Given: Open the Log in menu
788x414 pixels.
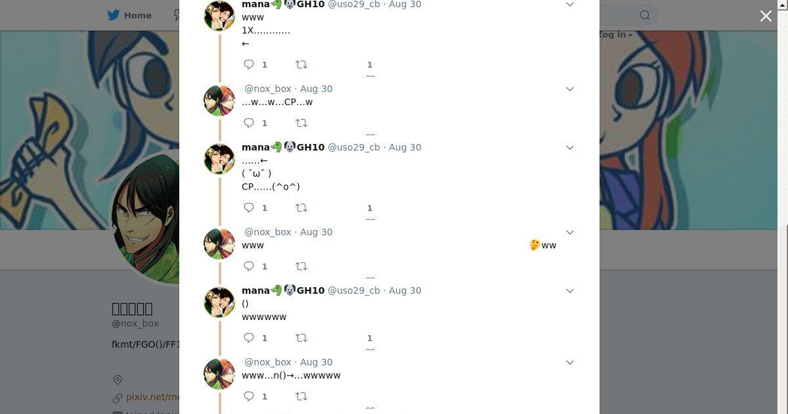Looking at the screenshot, I should coord(616,35).
